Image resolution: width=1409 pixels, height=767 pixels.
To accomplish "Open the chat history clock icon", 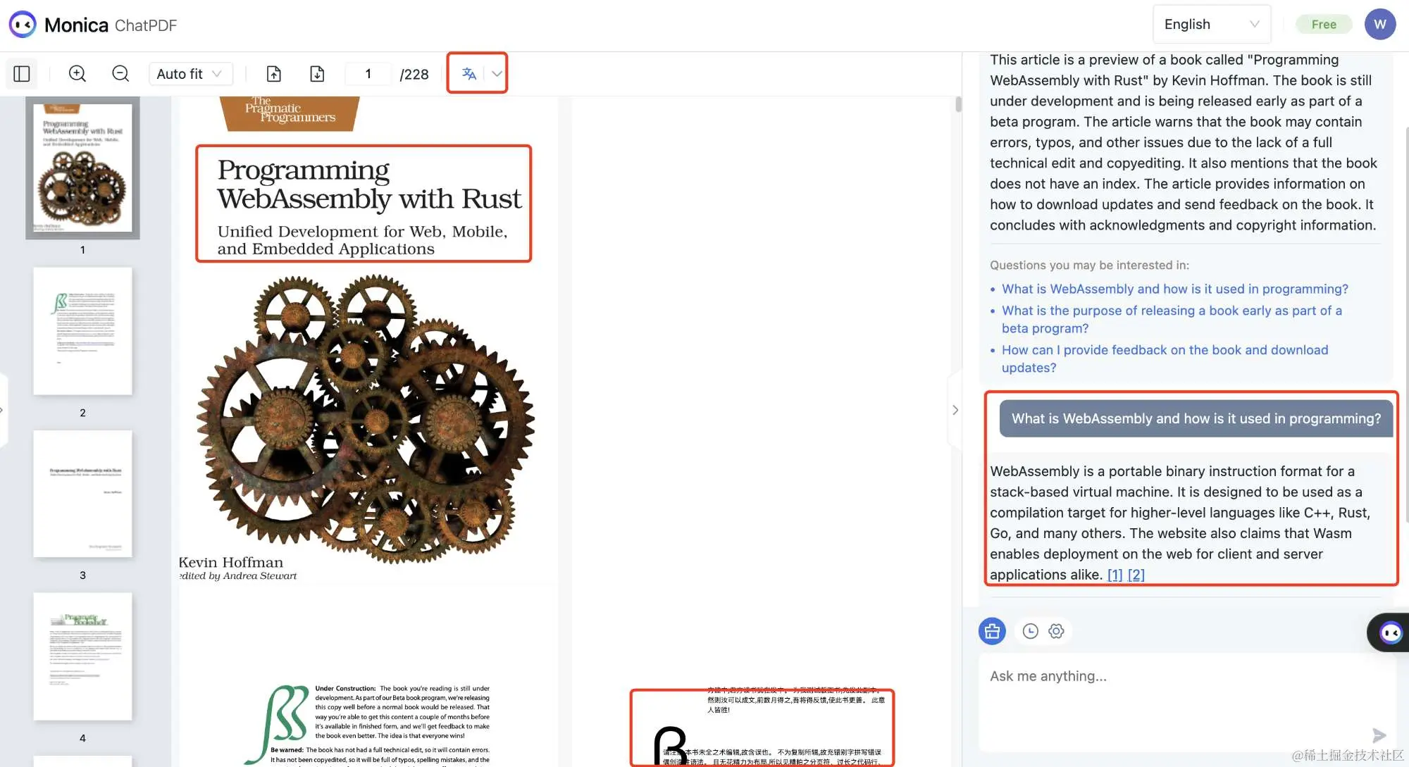I will pyautogui.click(x=1030, y=631).
